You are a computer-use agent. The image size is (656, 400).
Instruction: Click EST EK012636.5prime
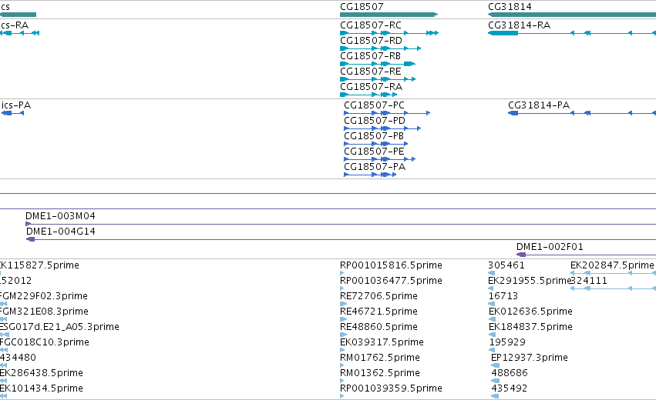pyautogui.click(x=530, y=312)
